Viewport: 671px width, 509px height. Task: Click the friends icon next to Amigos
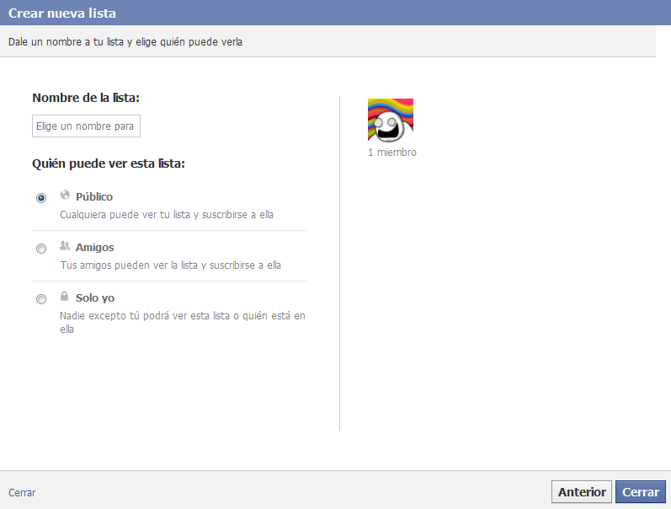pos(65,246)
